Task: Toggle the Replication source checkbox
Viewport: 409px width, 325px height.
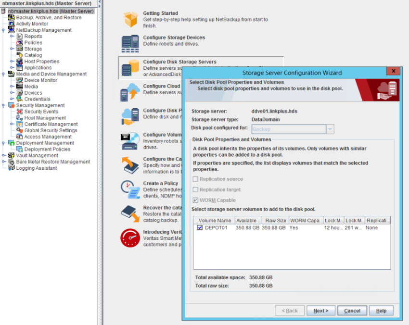Action: [195, 179]
